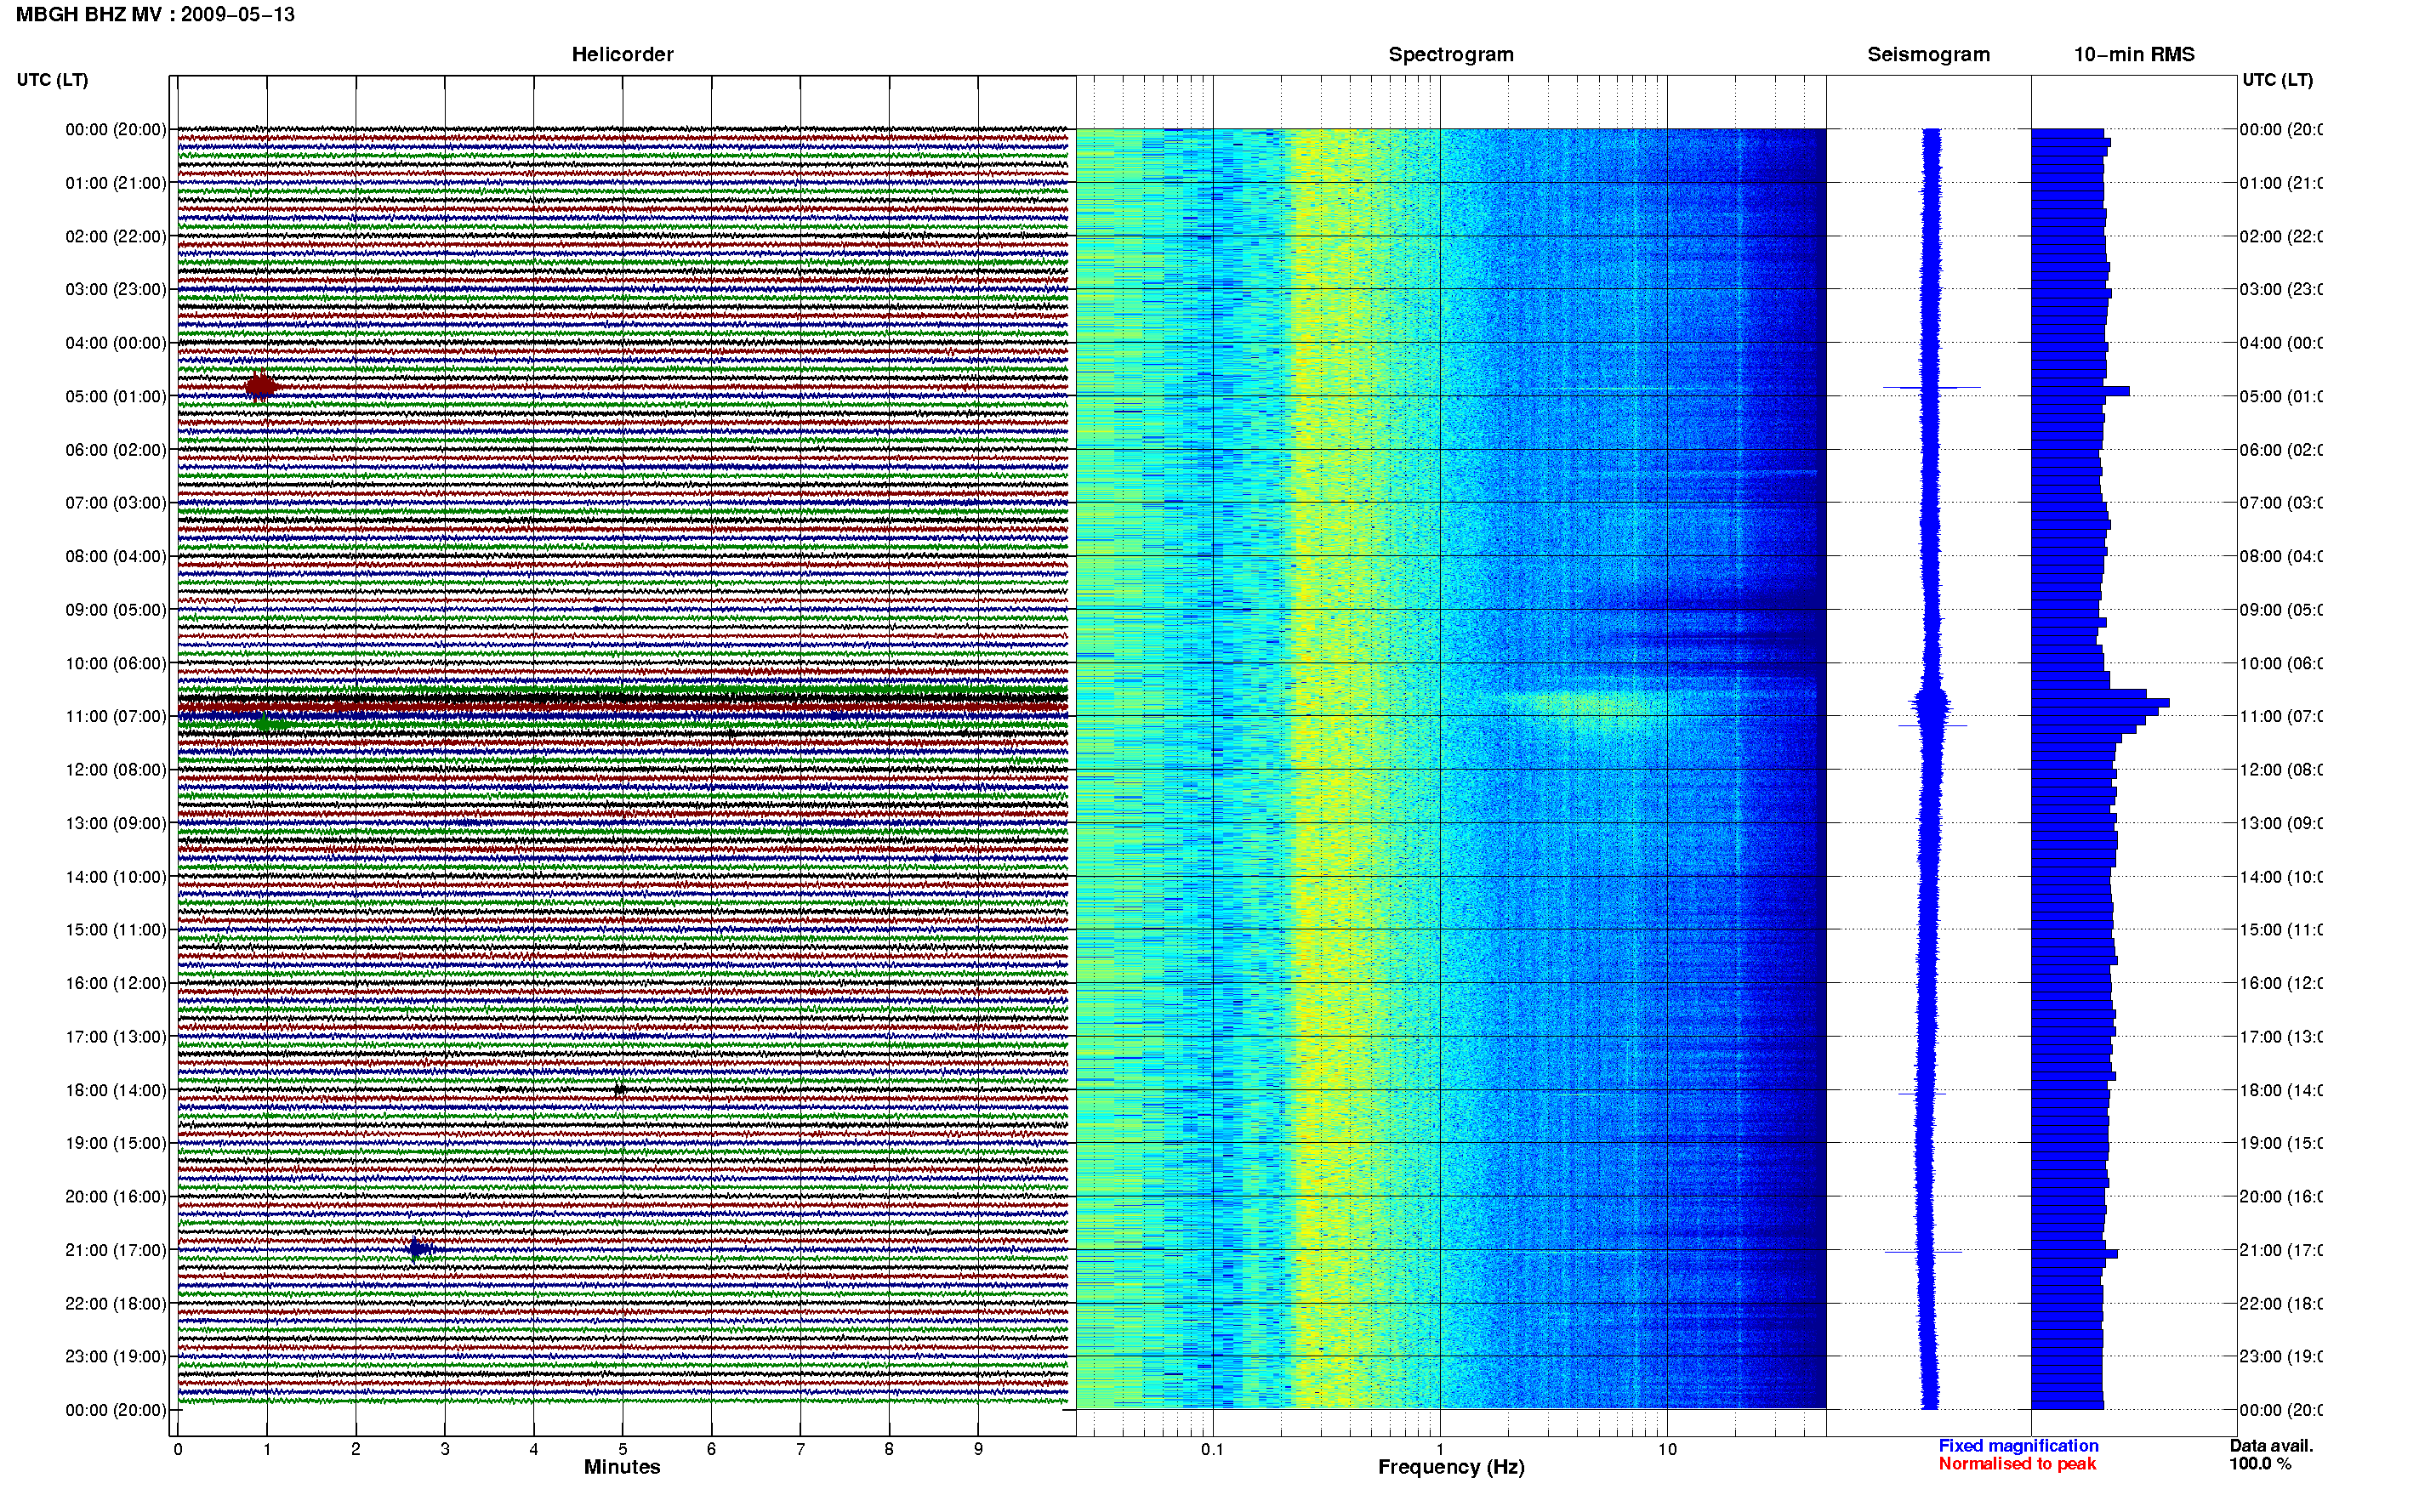Click the '13:00 (09:00)' left time label
Screen dimensions: 2419x1512
[116, 823]
